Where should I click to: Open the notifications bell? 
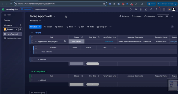(131, 10)
